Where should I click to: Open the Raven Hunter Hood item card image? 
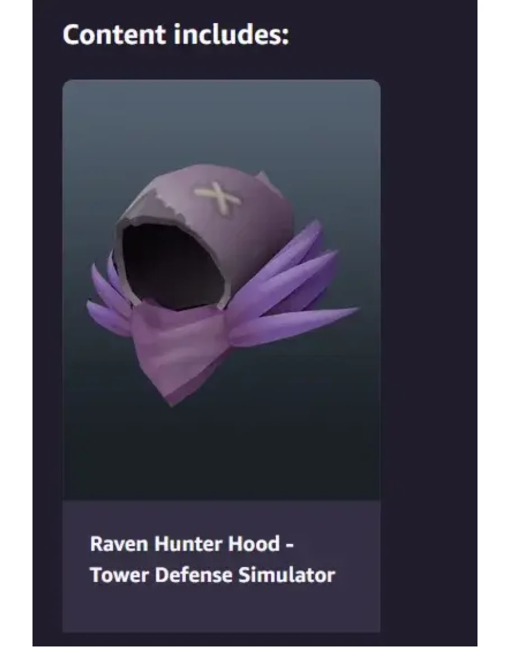click(221, 290)
